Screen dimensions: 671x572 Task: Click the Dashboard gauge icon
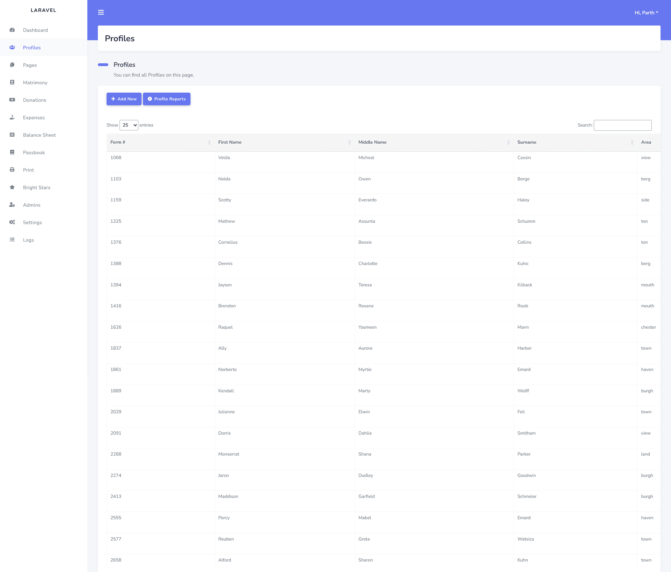coord(12,30)
